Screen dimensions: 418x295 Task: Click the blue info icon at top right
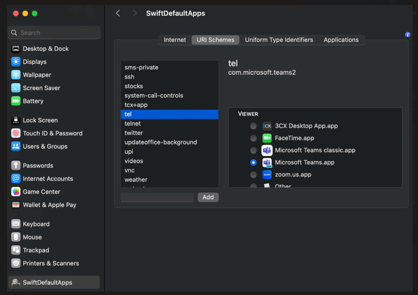point(408,34)
